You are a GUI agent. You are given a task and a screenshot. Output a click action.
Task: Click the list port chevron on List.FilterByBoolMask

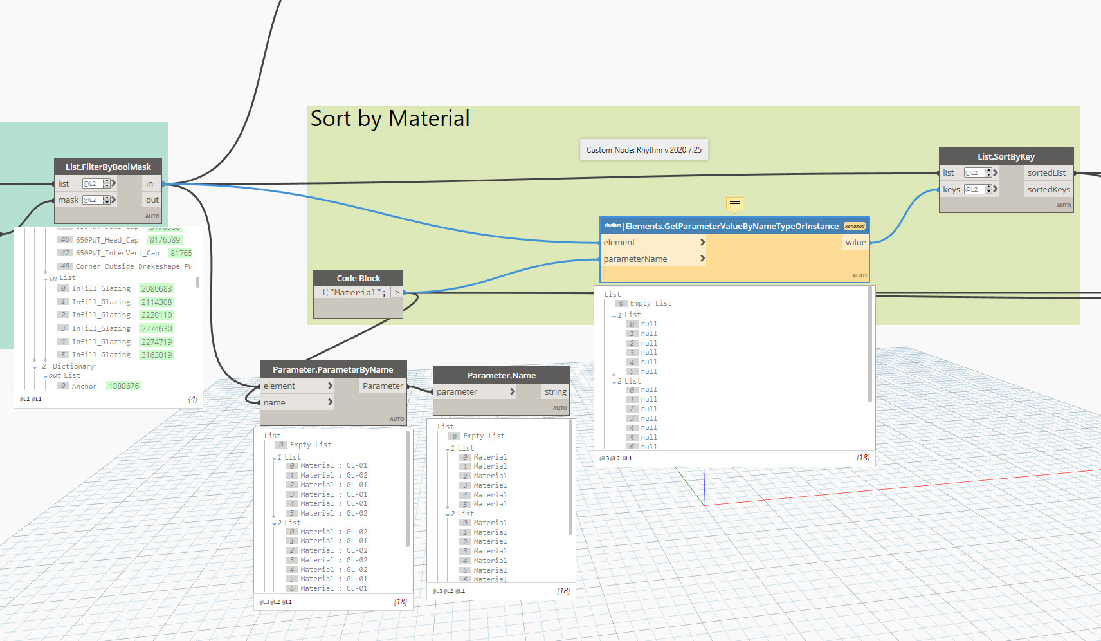[114, 183]
